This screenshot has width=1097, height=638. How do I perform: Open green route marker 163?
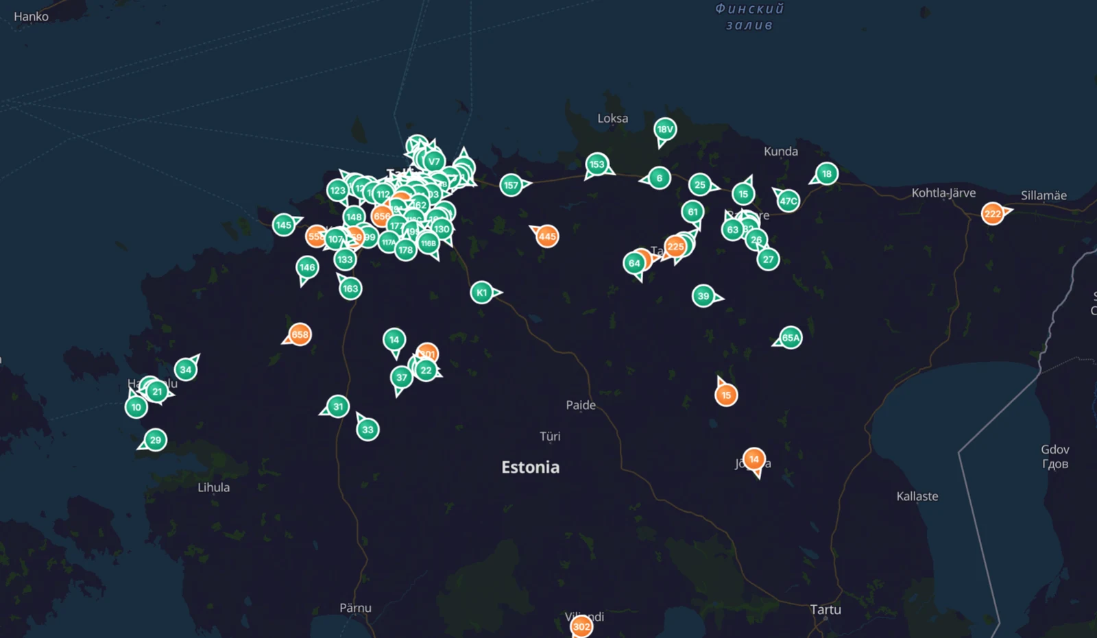pos(350,289)
